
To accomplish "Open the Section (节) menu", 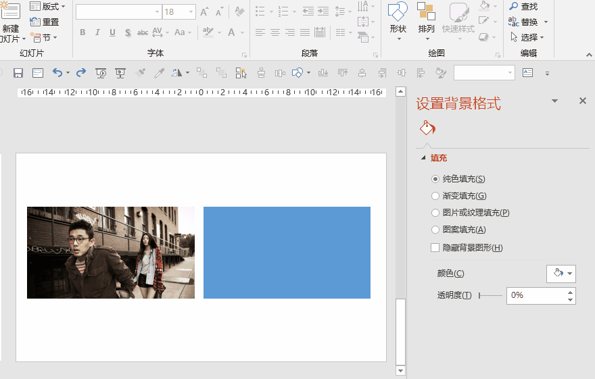I will [x=45, y=38].
